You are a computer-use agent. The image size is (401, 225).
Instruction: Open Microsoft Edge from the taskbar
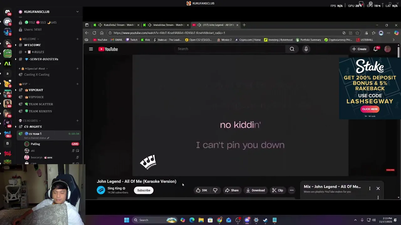pyautogui.click(x=192, y=220)
